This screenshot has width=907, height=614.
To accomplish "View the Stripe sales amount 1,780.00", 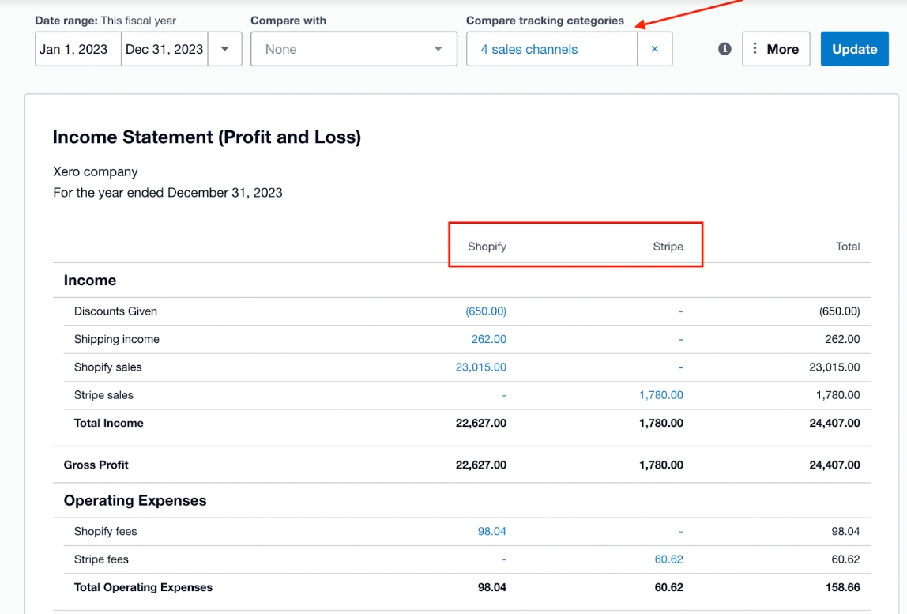I will coord(660,394).
